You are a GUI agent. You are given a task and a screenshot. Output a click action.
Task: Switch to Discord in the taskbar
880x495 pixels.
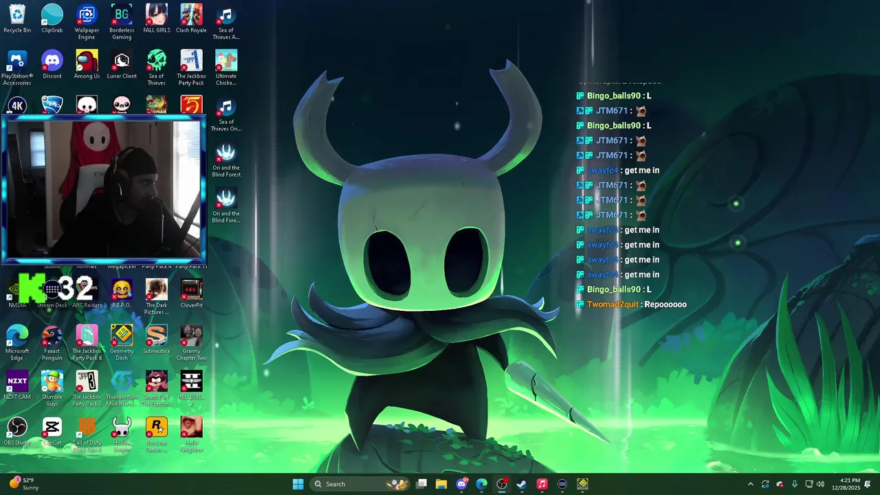coord(461,484)
